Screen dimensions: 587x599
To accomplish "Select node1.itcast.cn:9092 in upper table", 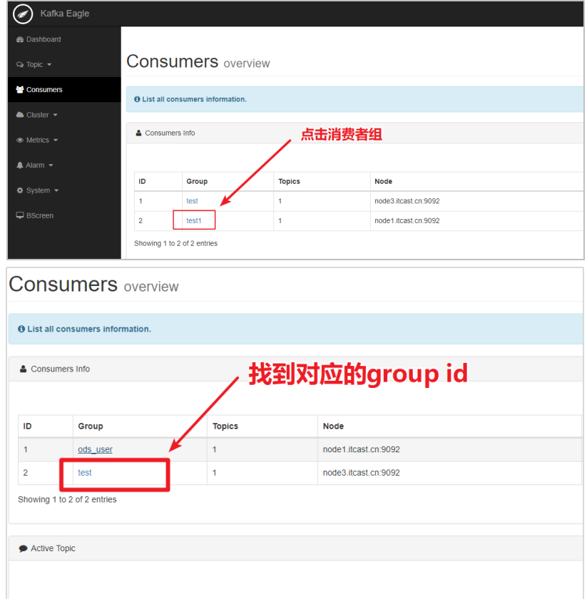I will pyautogui.click(x=407, y=221).
